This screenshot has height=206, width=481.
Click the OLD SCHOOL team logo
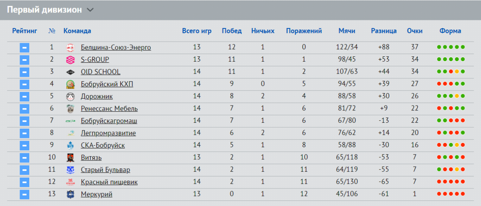(x=70, y=72)
